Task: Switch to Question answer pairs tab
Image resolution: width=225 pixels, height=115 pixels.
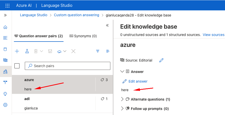Action: 39,36
